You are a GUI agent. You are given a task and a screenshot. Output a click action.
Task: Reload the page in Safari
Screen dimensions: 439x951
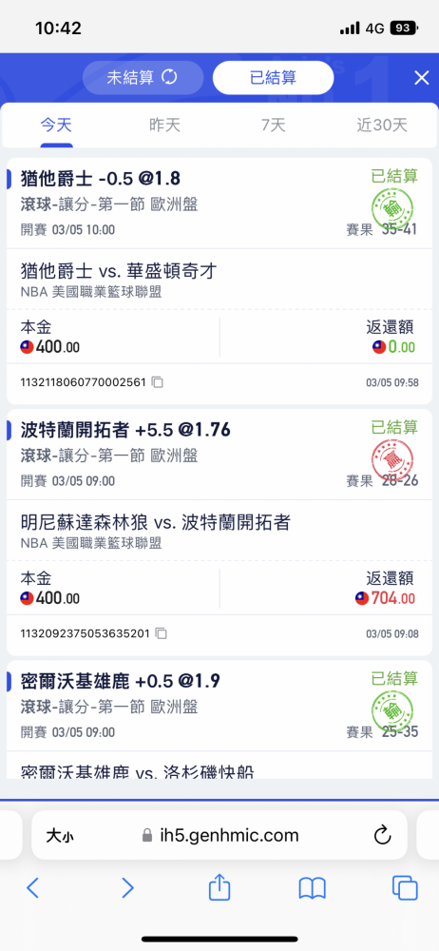(x=382, y=835)
